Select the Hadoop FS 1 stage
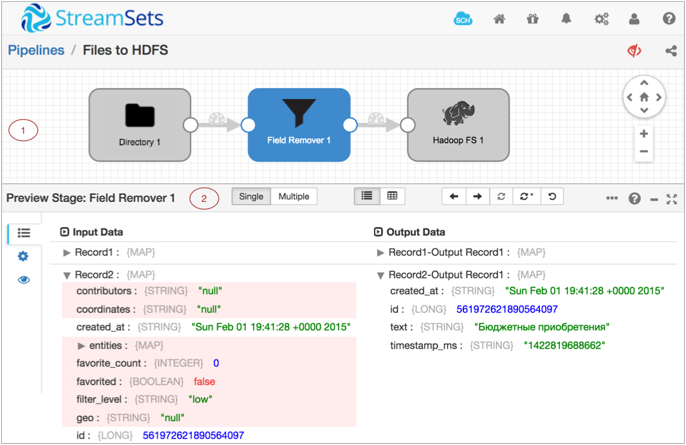 pos(458,125)
